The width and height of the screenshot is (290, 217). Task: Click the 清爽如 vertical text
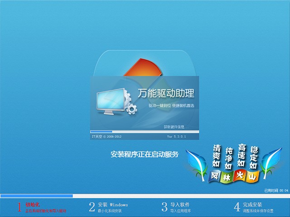(x=216, y=156)
